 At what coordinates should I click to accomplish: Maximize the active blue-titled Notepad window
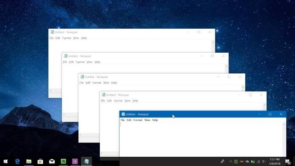(270, 114)
